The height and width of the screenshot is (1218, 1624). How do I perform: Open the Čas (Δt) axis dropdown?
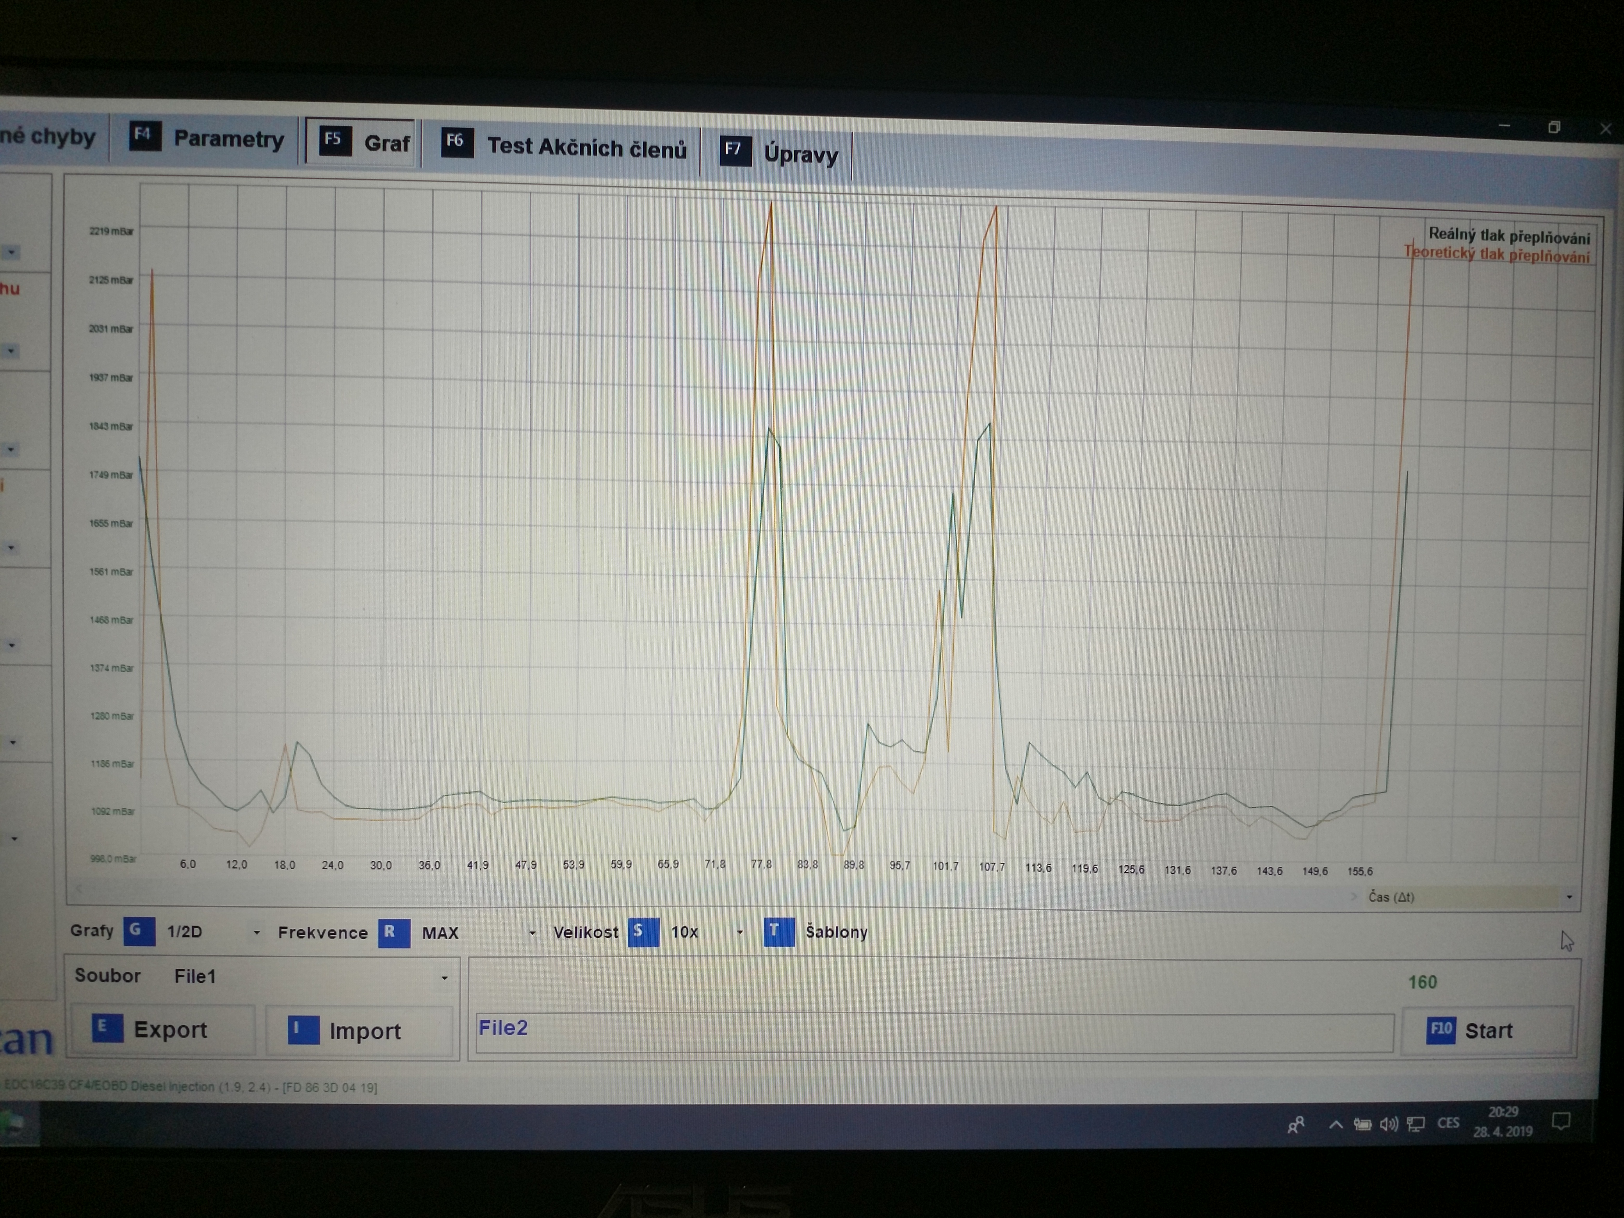click(1569, 897)
